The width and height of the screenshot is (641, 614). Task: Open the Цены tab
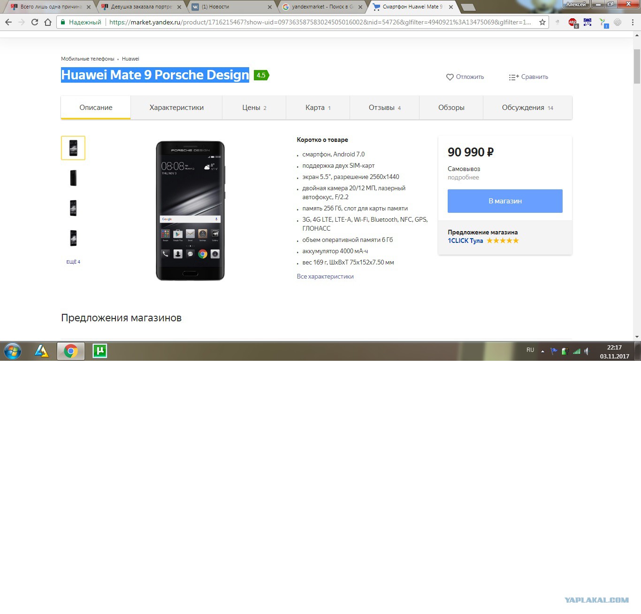tap(254, 108)
